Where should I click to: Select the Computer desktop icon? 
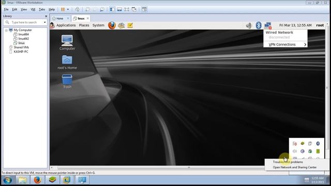(x=67, y=42)
